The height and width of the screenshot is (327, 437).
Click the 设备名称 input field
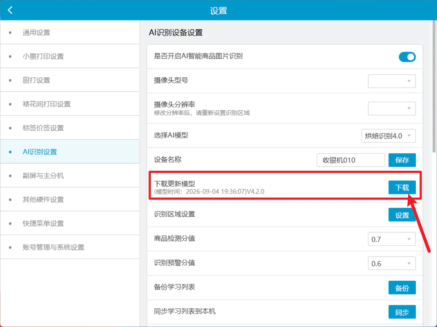[351, 160]
